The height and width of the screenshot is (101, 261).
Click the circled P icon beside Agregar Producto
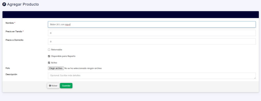pos(4,4)
